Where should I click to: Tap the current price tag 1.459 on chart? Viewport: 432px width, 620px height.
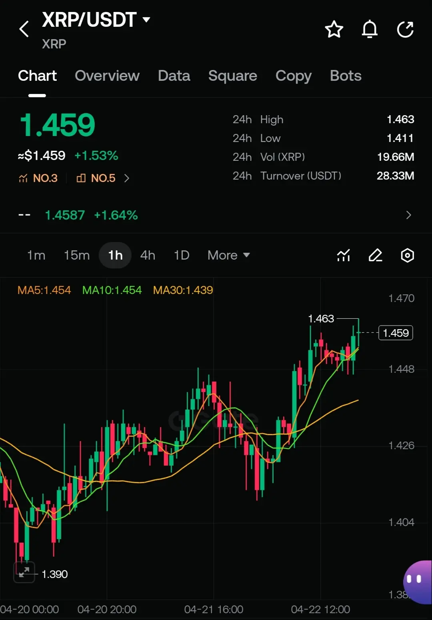click(396, 333)
